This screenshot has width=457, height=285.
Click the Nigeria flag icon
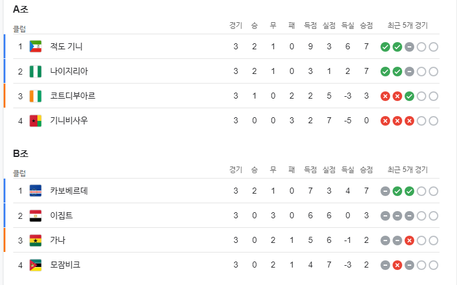tap(36, 72)
